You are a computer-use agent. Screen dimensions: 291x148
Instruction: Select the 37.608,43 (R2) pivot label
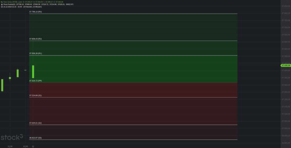[36, 39]
